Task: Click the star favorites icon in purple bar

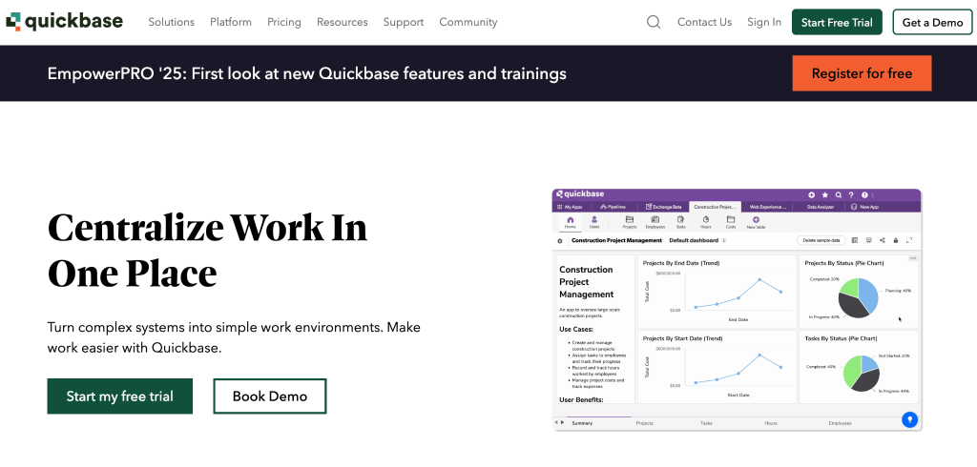Action: point(825,194)
